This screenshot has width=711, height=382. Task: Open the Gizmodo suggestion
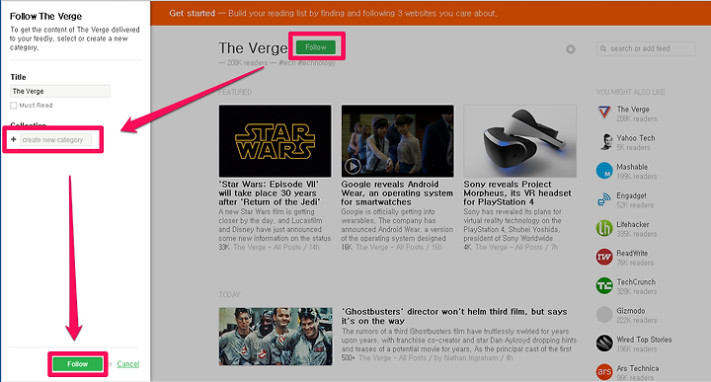coord(630,310)
